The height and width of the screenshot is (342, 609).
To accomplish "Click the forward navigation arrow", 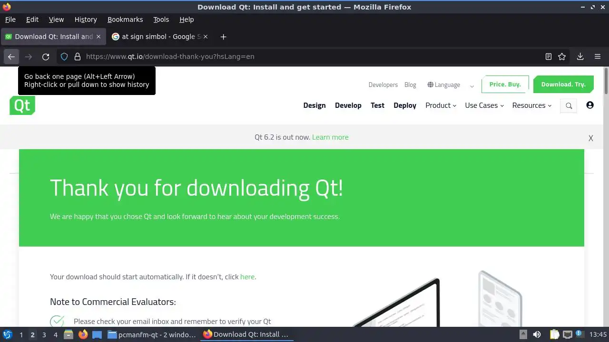I will (29, 57).
